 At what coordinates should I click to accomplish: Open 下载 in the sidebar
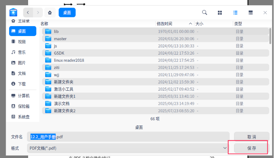pos(23,84)
